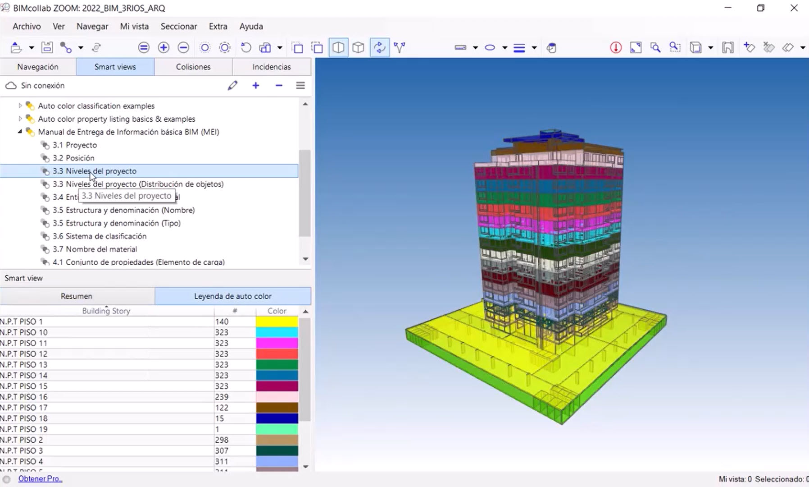
Task: Click the minus remove smart view icon
Action: [x=279, y=86]
